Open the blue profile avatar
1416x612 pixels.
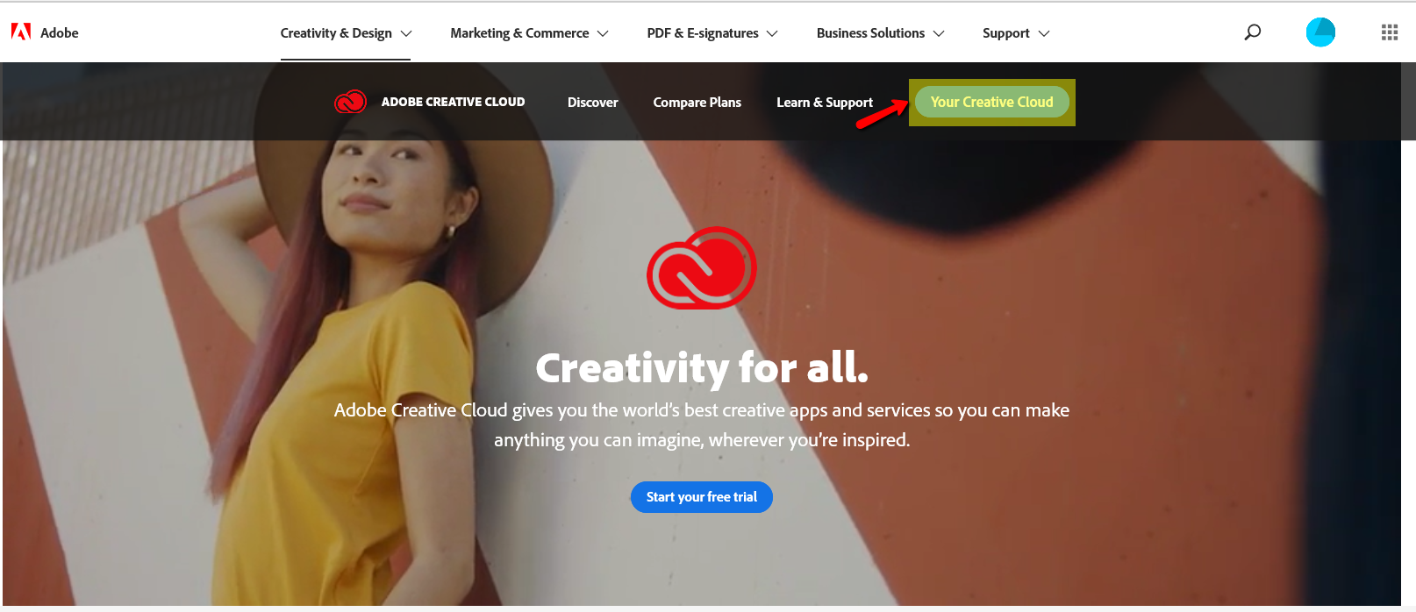1320,32
